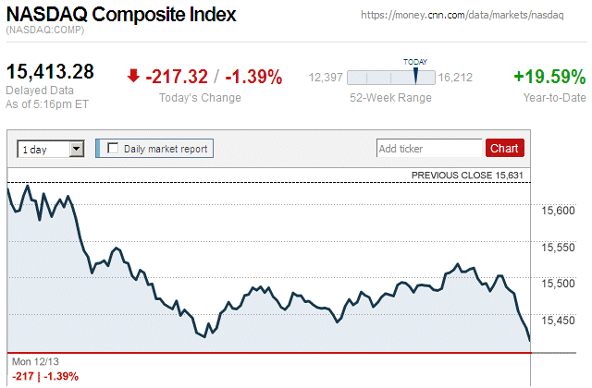Click the 15,413.28 index price
Screen dimensions: 592x388
(x=51, y=72)
